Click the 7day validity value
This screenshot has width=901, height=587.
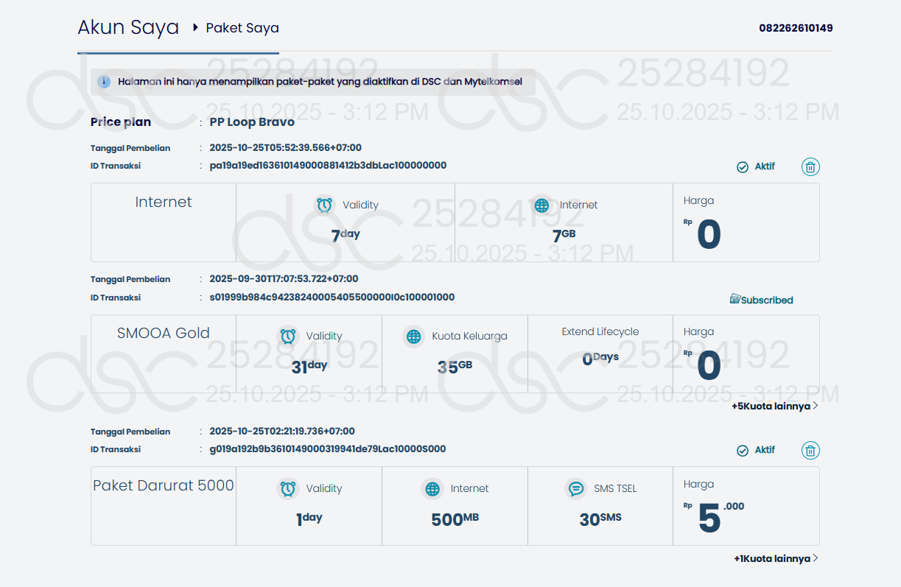click(x=346, y=236)
